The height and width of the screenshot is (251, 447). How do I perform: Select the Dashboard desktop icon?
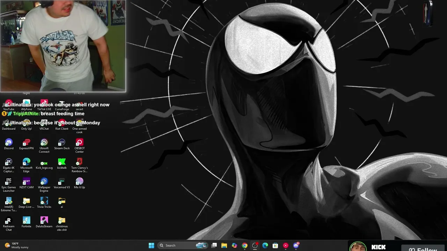pos(9,124)
